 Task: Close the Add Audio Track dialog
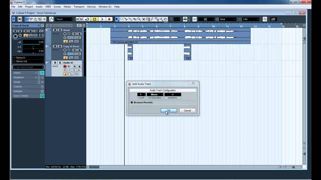point(193,83)
